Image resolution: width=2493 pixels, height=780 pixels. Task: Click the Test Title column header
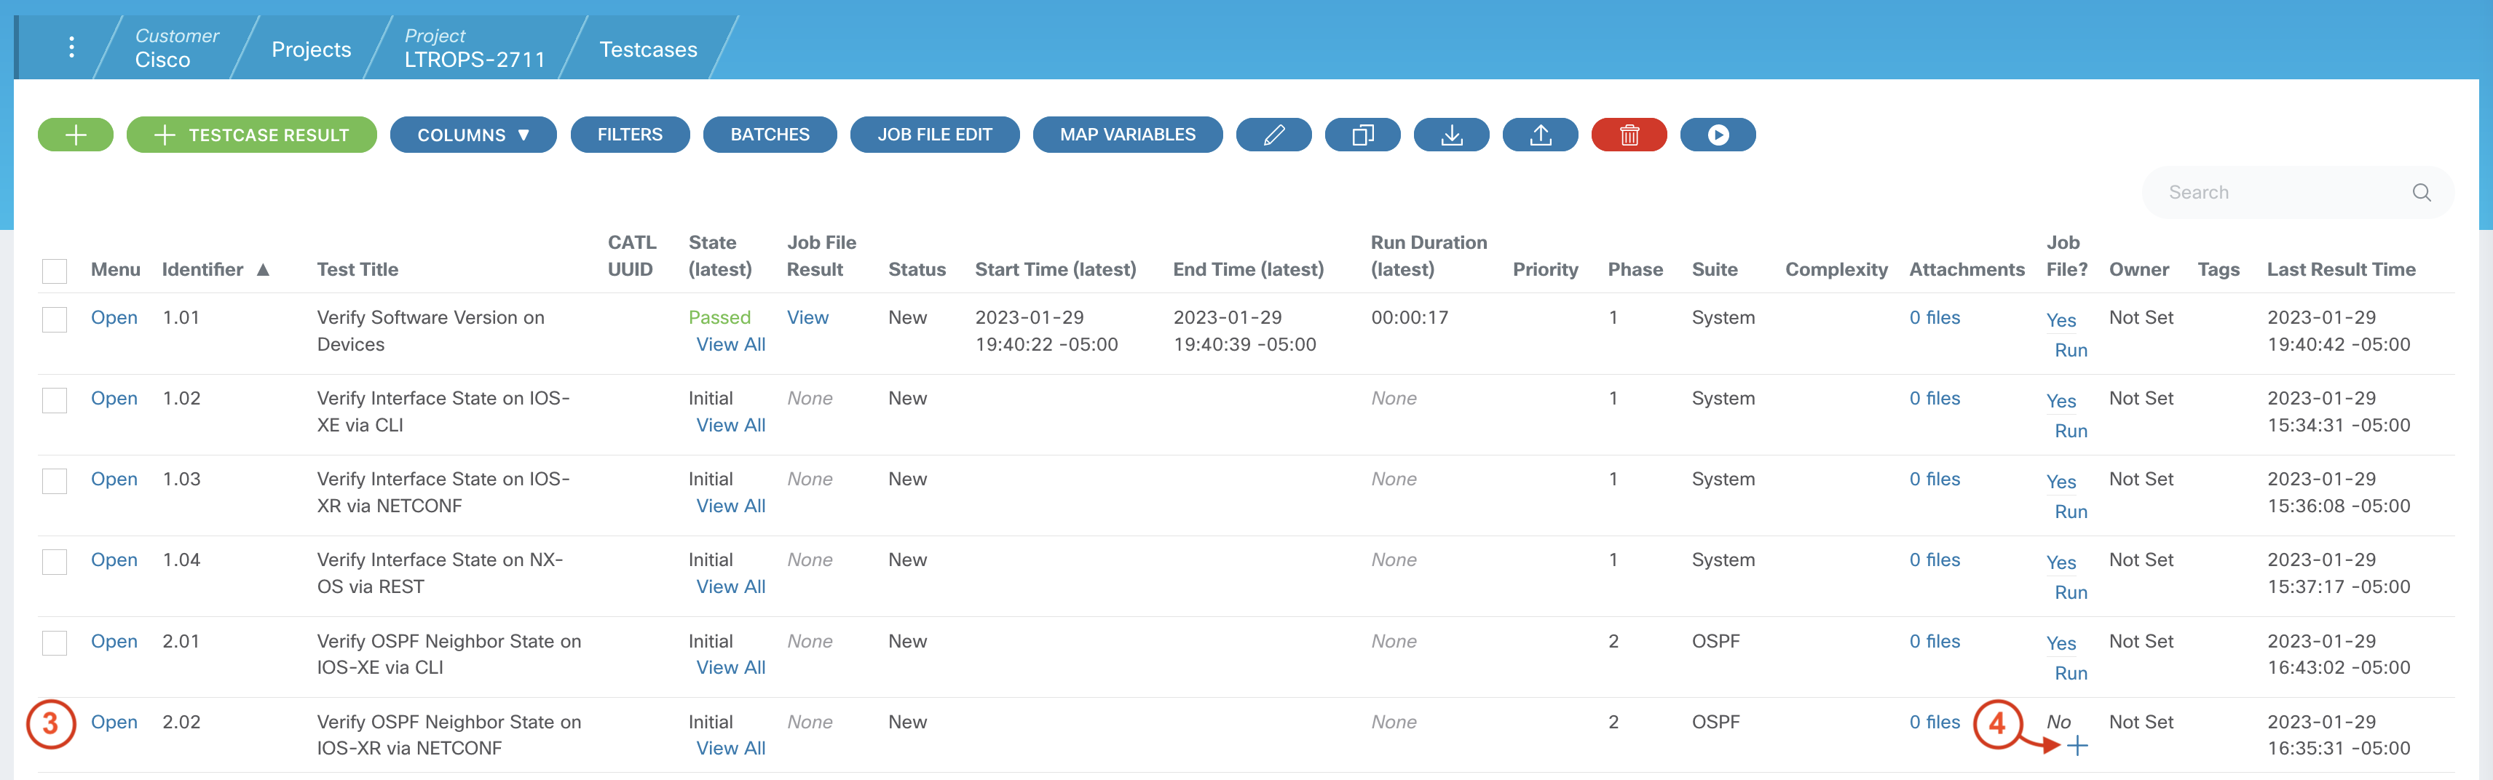pos(357,270)
